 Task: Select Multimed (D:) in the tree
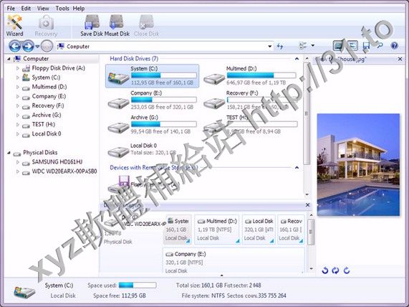[49, 87]
